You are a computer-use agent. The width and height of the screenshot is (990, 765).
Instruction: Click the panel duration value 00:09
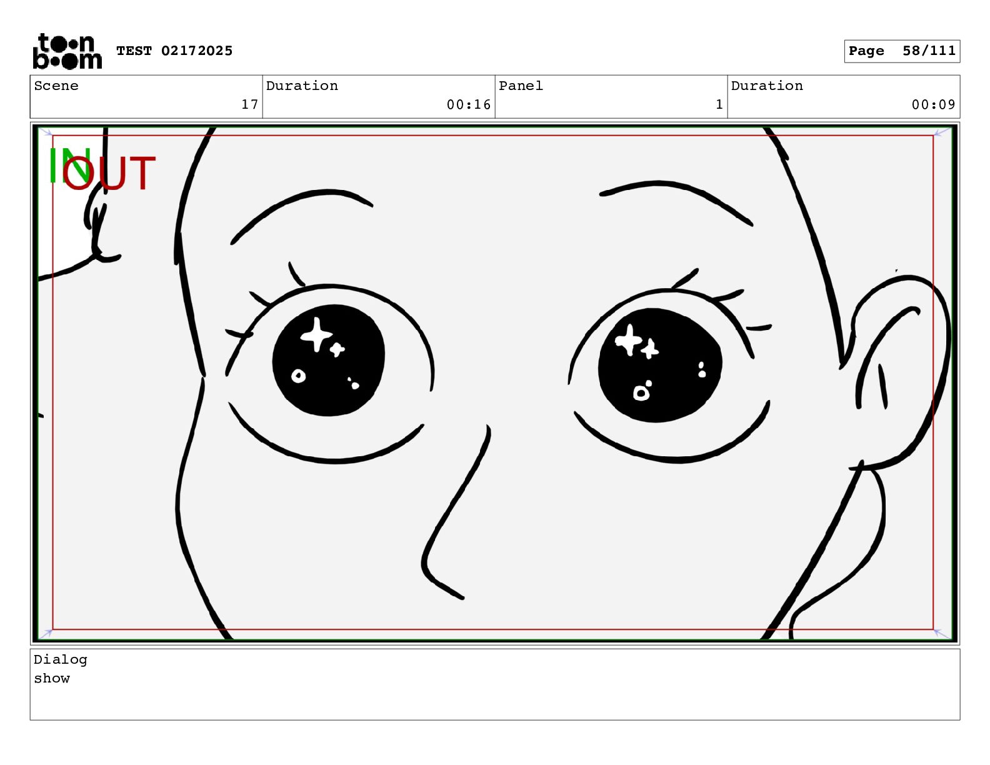click(x=934, y=104)
